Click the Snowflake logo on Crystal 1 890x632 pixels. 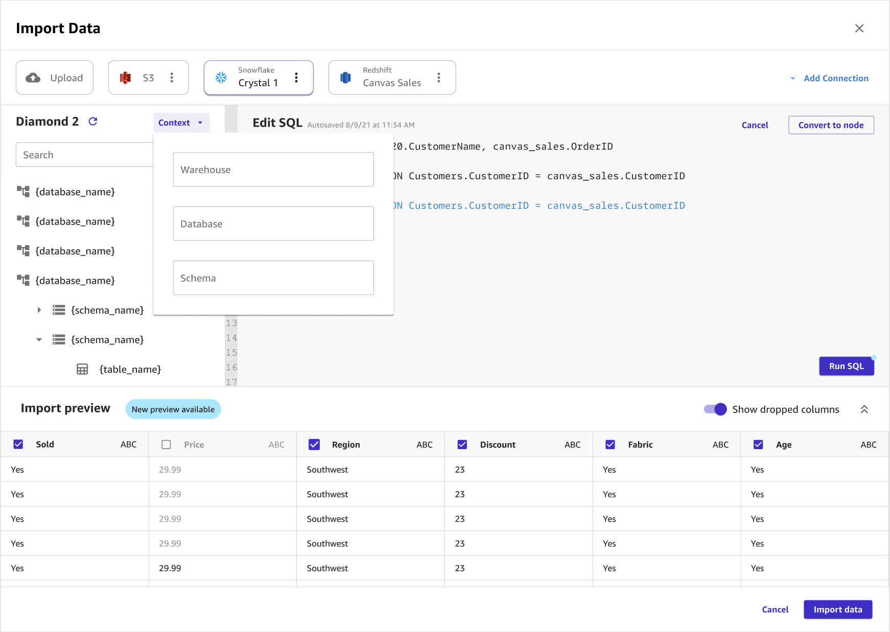point(221,78)
